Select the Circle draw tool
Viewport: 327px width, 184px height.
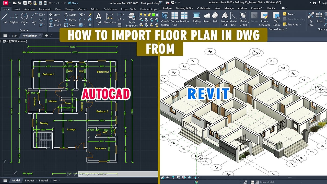pyautogui.click(x=25, y=18)
